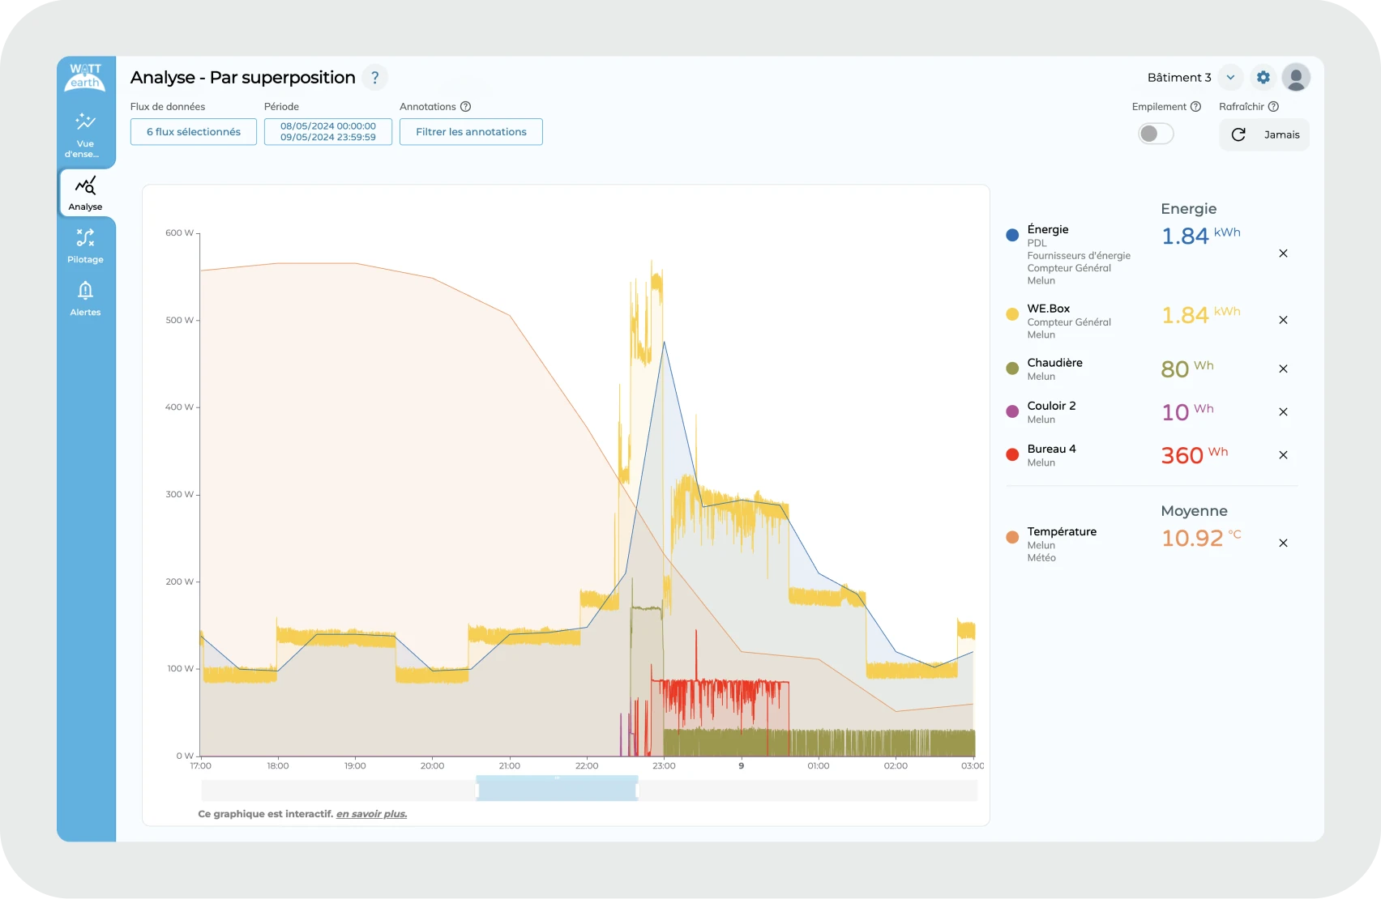
Task: Expand the Bâtiment 3 dropdown chevron
Action: [x=1230, y=78]
